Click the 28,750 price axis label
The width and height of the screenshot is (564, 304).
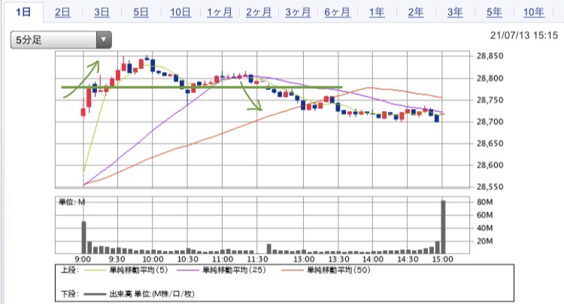pos(490,100)
